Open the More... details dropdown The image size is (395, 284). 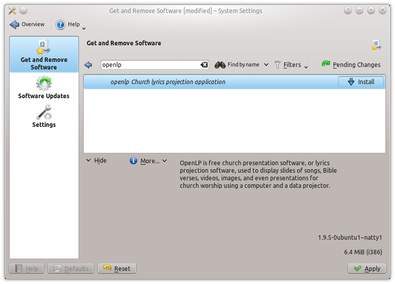pos(148,161)
